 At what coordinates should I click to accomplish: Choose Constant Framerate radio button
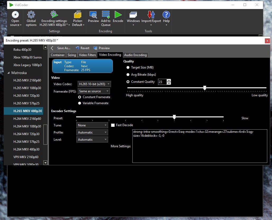[80, 97]
